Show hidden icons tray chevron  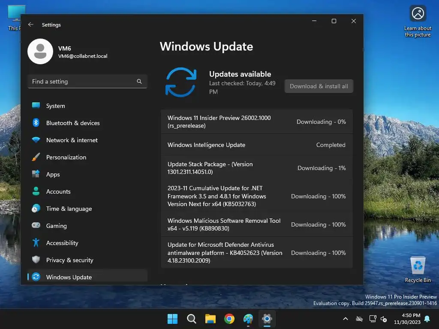pyautogui.click(x=346, y=319)
